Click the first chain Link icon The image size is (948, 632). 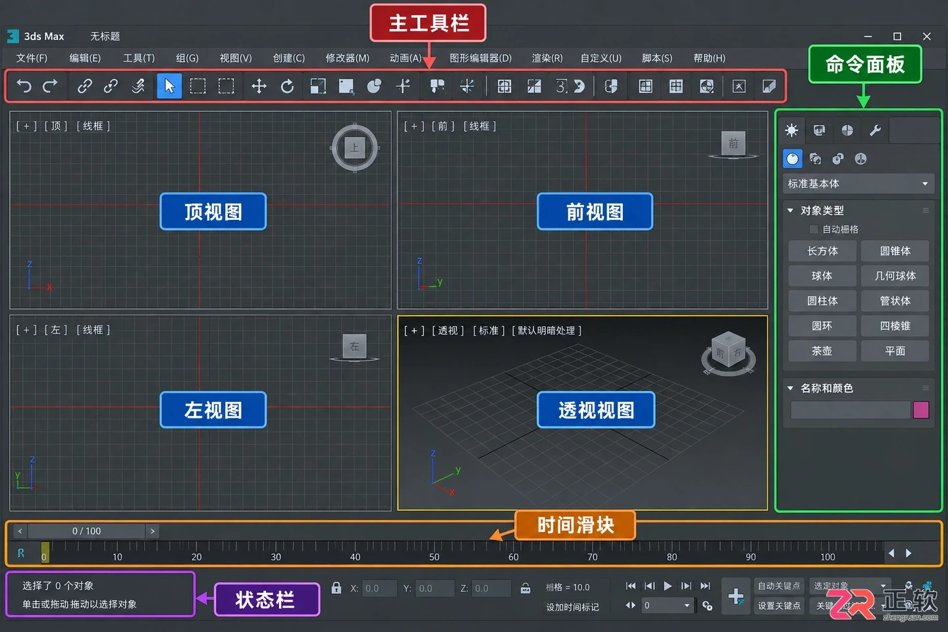pos(84,86)
